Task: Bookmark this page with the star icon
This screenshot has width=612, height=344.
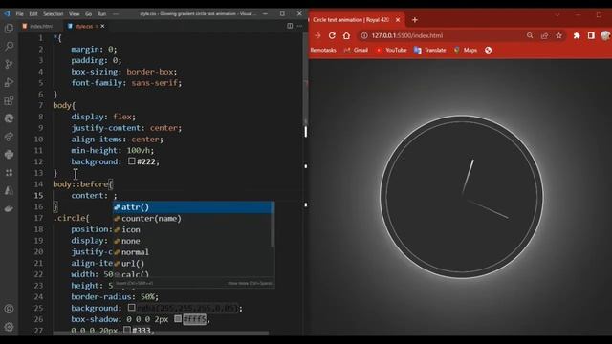Action: (558, 35)
